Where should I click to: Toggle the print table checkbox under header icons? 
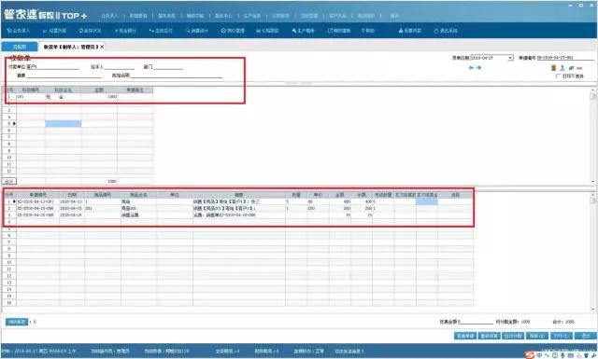tap(558, 76)
